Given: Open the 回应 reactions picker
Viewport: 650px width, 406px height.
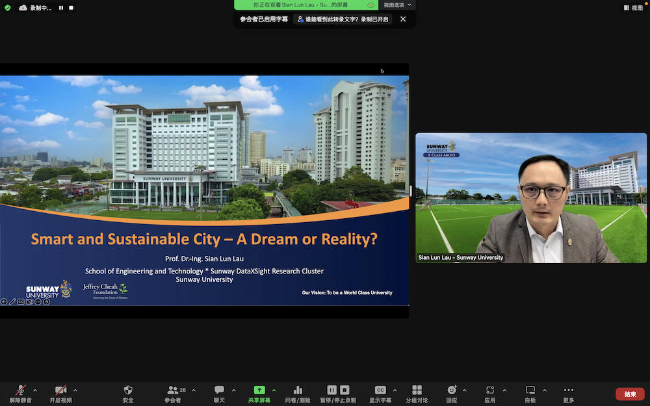Looking at the screenshot, I should (452, 394).
